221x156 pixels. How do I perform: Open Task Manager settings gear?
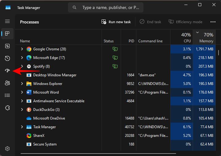[7, 149]
